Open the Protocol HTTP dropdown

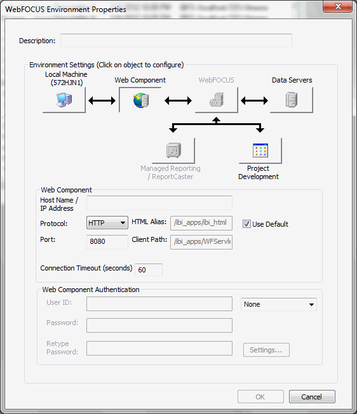(x=107, y=223)
